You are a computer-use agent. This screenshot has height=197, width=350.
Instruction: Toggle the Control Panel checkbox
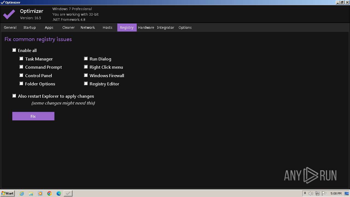(x=21, y=75)
